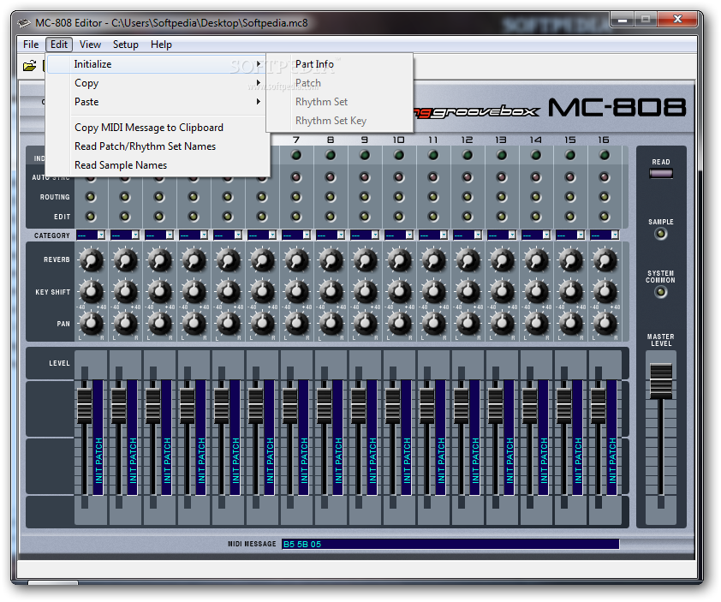Toggle the red Auto Sync LED for part 9

(x=365, y=177)
